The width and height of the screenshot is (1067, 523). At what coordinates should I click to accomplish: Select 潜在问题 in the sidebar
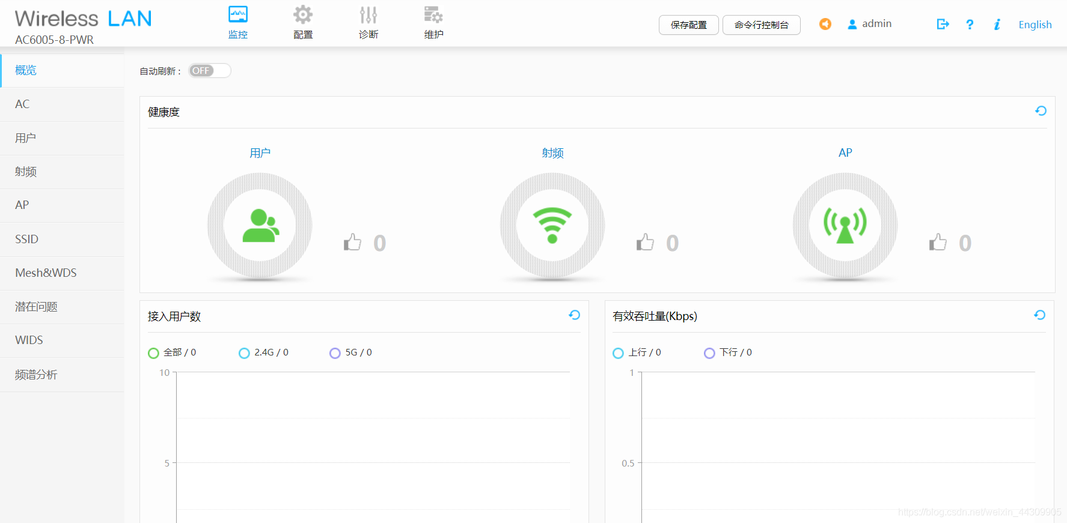click(62, 307)
